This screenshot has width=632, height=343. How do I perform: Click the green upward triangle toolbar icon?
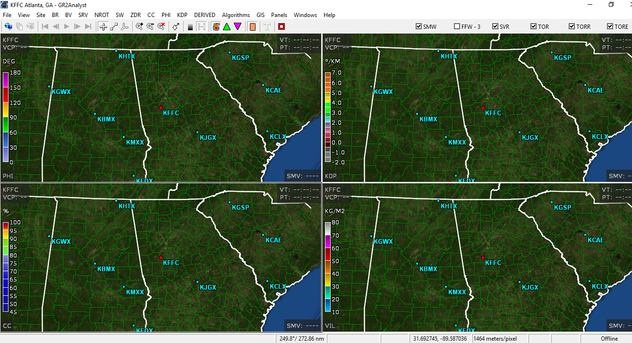click(x=227, y=26)
